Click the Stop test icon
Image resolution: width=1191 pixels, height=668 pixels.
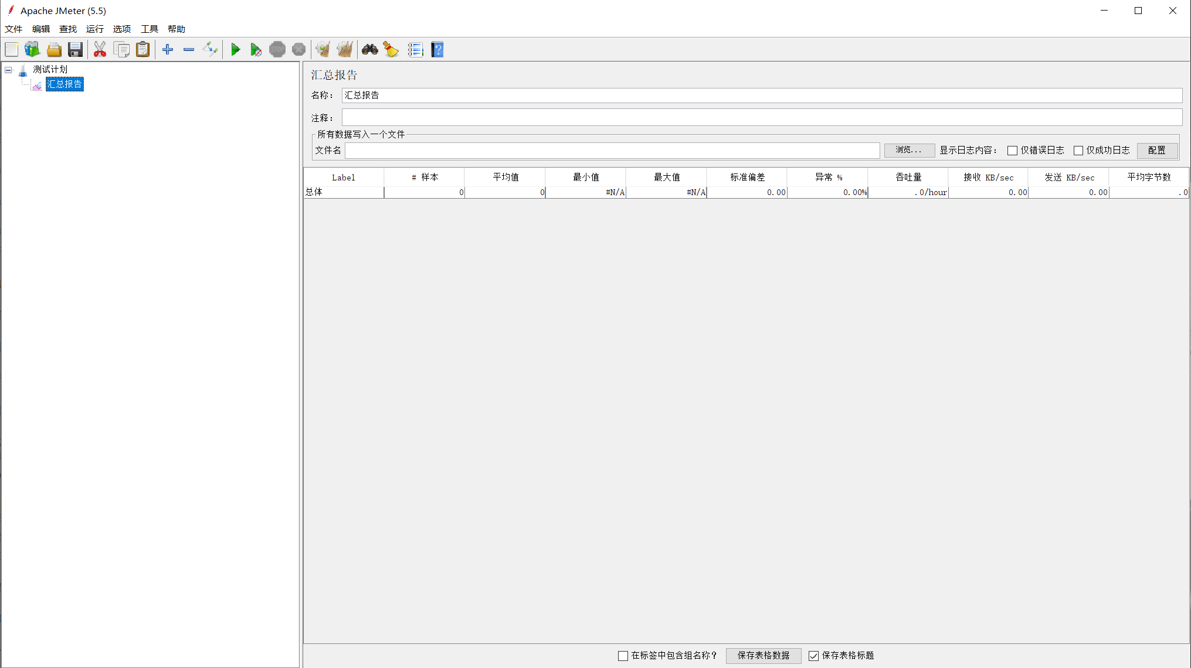coord(277,50)
